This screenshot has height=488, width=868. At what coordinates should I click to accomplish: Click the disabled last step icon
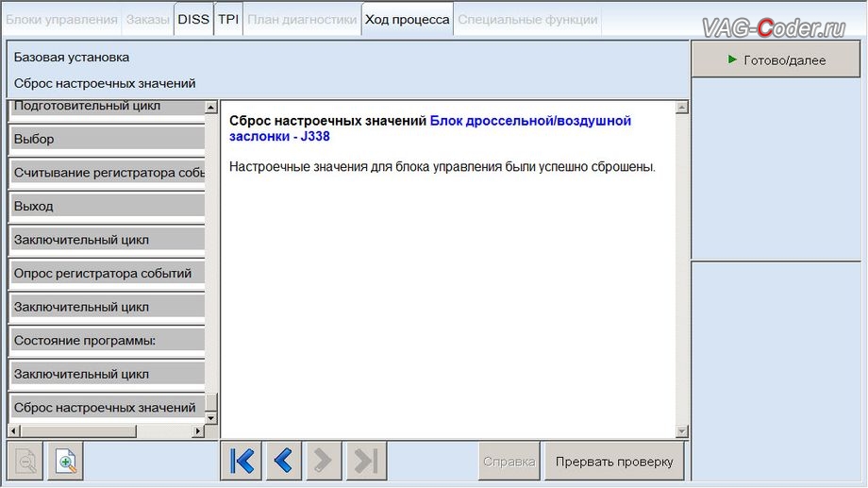pos(366,461)
